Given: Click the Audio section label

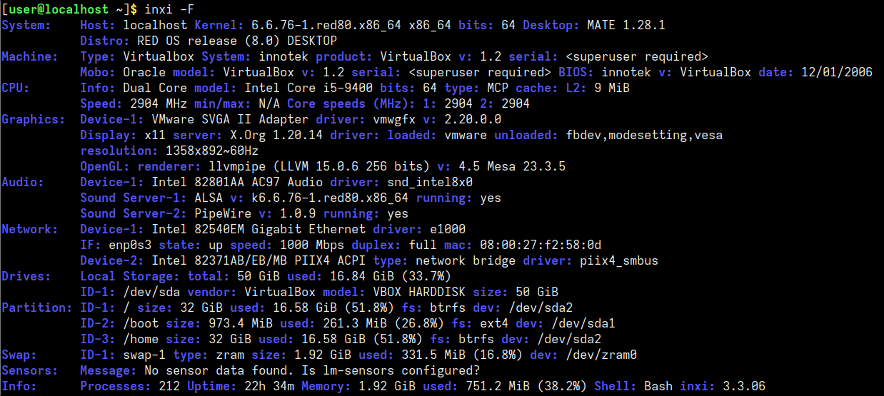Looking at the screenshot, I should pyautogui.click(x=23, y=183).
